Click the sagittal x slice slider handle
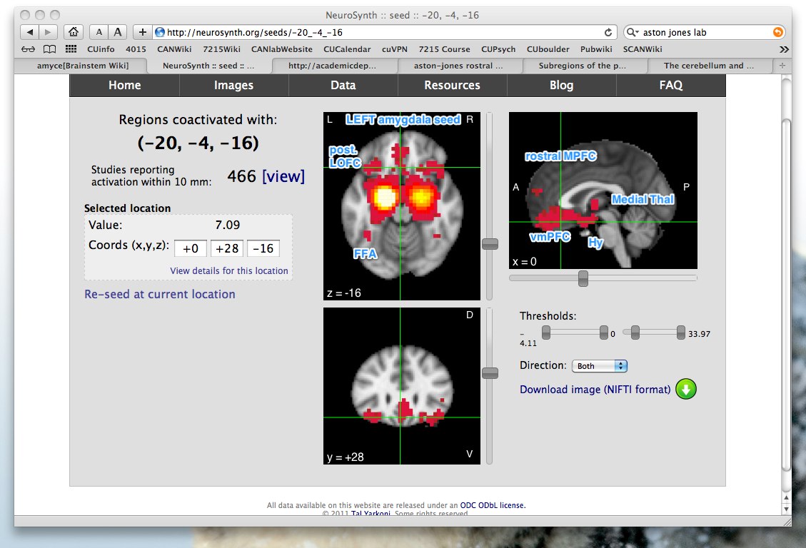806x548 pixels. click(583, 278)
